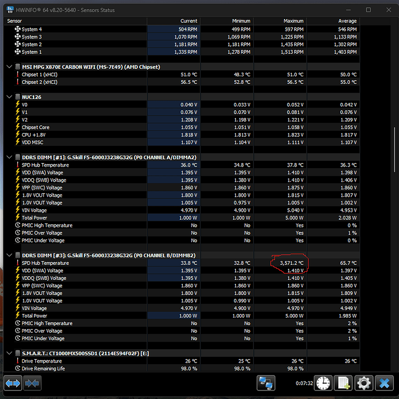Collapse the DDR5 DIMM [#3] group
Screen dimensions: 399x399
tap(9, 255)
